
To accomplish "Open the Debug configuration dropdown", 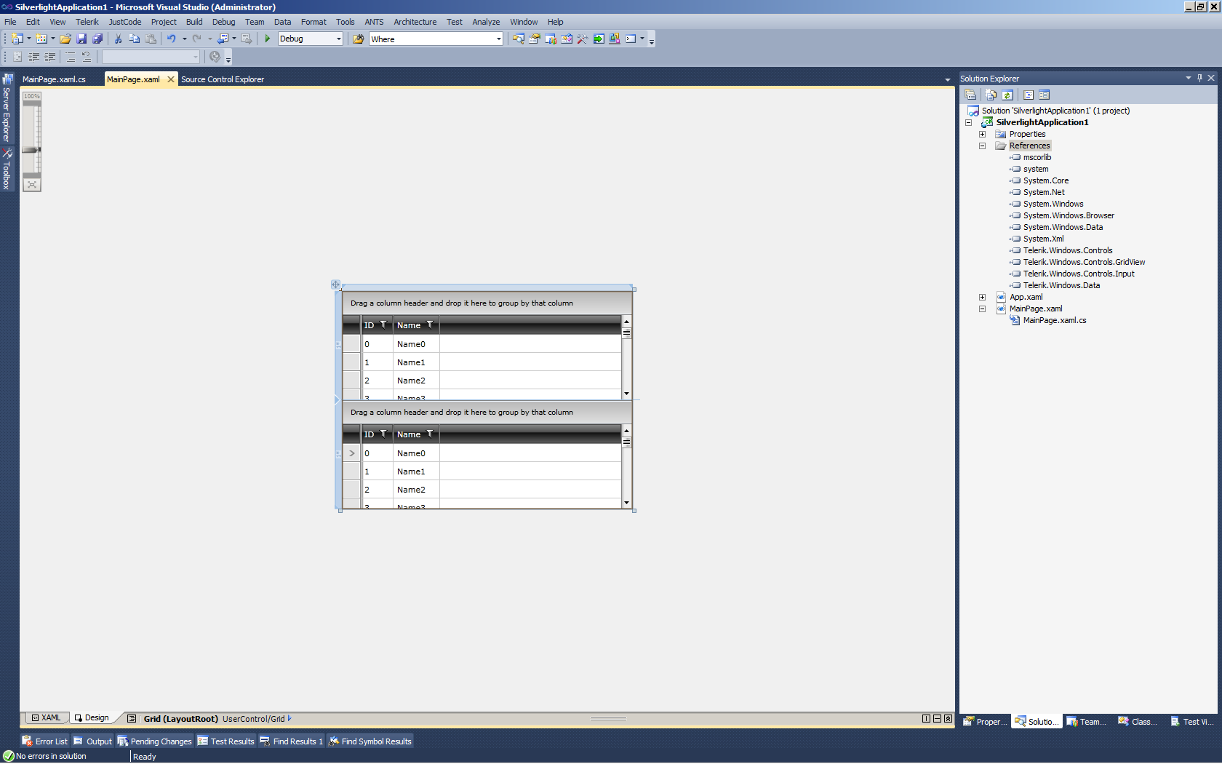I will tap(338, 39).
